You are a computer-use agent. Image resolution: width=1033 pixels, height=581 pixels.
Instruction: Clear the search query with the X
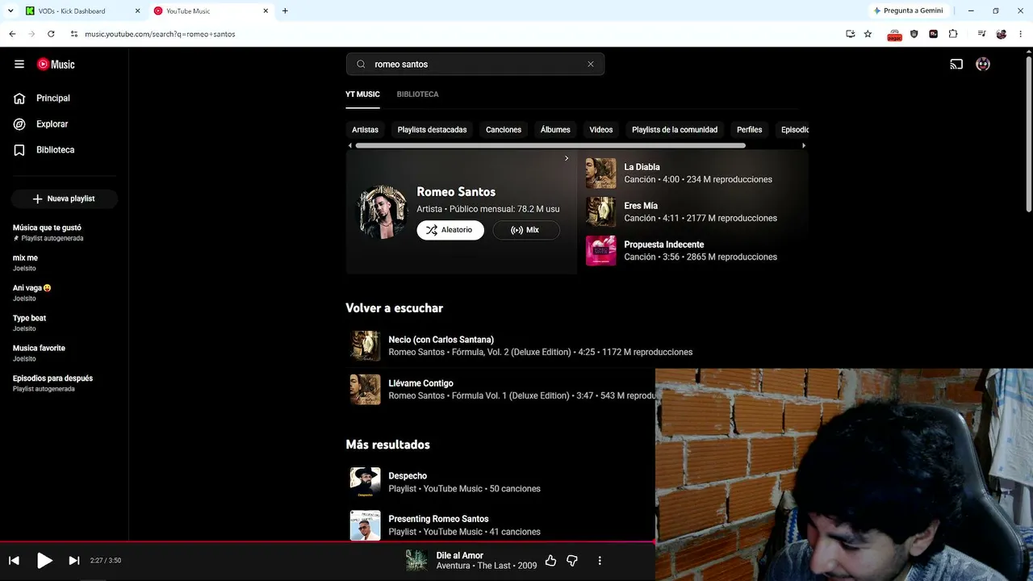point(591,65)
